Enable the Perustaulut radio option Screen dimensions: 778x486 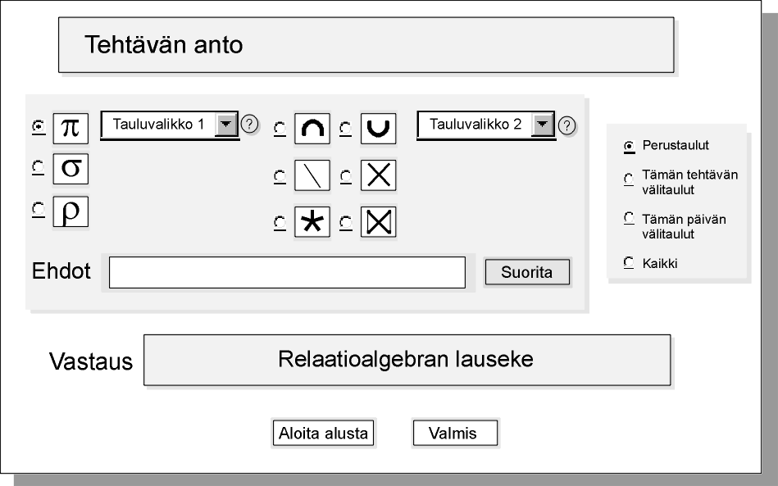629,146
